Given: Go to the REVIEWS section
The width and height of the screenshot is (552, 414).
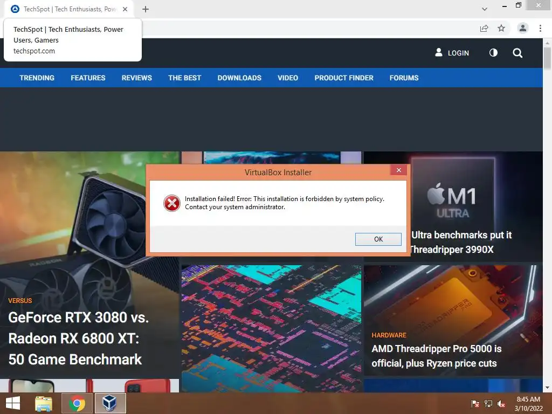Looking at the screenshot, I should click(x=136, y=78).
